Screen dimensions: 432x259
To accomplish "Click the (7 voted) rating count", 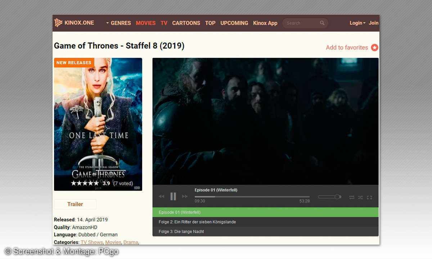I will point(123,183).
